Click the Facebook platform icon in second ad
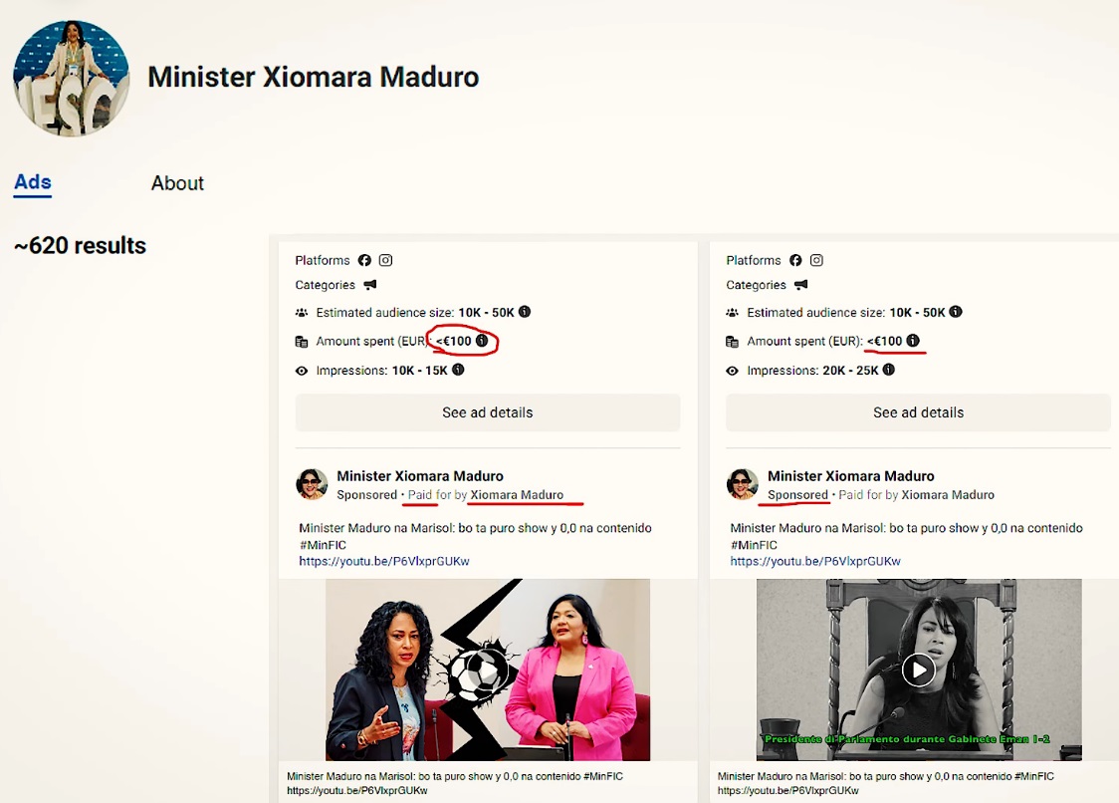The image size is (1119, 803). (795, 260)
